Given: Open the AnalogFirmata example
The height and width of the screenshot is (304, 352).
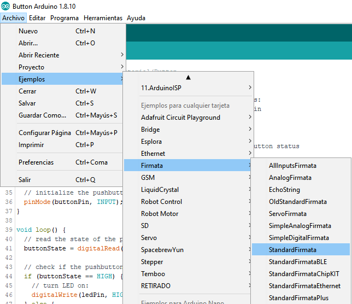Looking at the screenshot, I should 301,178.
